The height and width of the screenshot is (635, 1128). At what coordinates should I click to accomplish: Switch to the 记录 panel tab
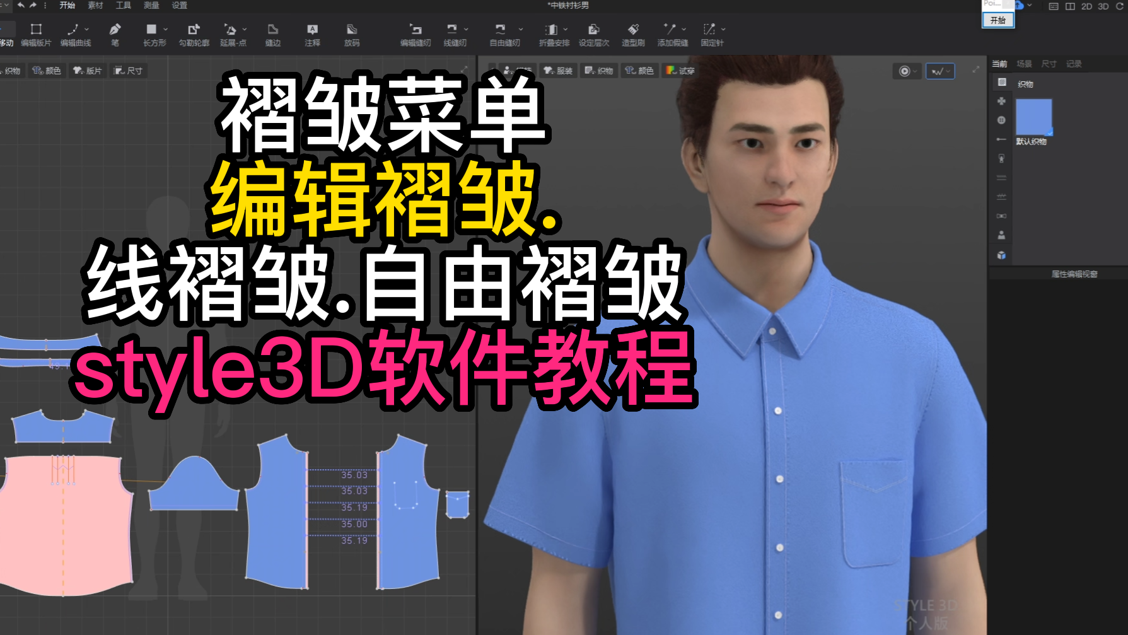coord(1074,64)
